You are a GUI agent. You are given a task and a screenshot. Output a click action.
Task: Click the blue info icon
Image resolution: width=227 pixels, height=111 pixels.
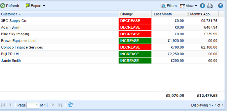(x=202, y=6)
